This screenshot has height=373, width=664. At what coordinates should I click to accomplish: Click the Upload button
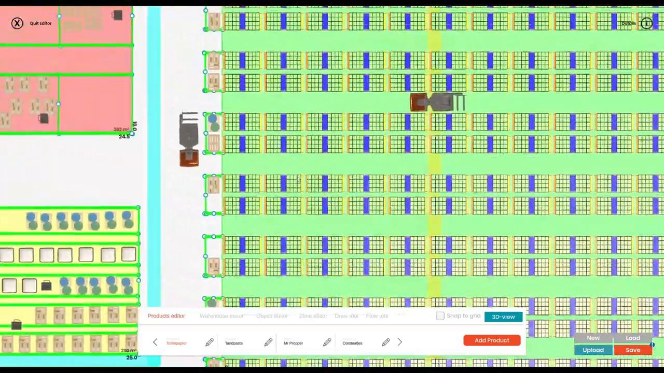[x=593, y=350]
